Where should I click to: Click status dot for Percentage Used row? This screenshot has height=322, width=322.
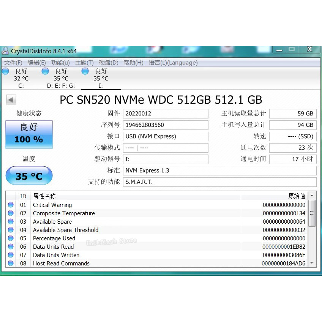(x=11, y=238)
